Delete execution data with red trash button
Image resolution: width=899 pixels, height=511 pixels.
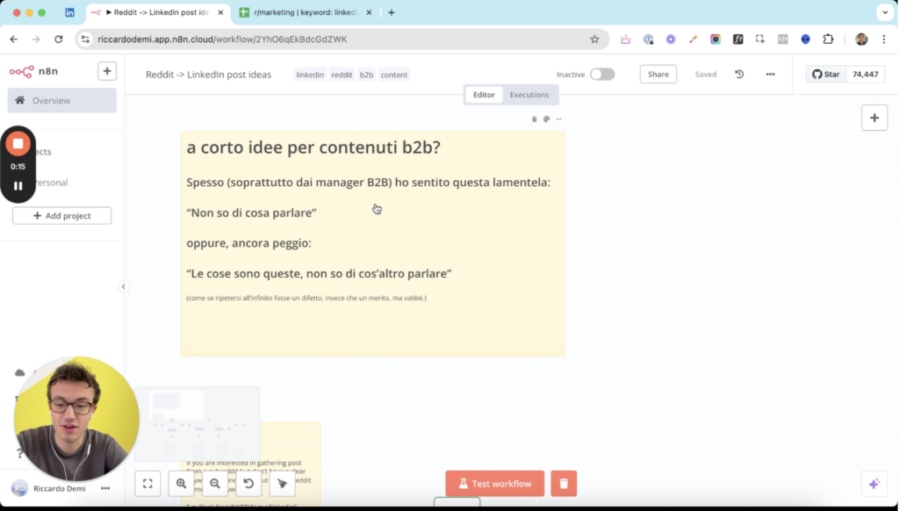(564, 484)
